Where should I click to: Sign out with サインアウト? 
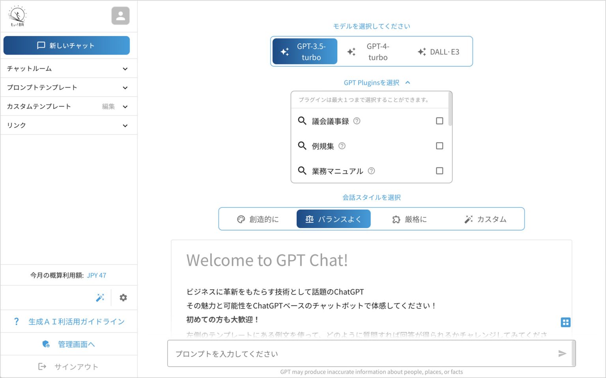tap(76, 367)
